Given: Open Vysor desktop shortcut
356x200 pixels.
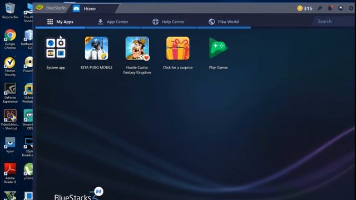Looking at the screenshot, I should (x=10, y=144).
